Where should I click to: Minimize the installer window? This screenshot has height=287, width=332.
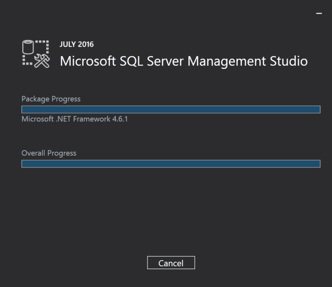(x=319, y=13)
